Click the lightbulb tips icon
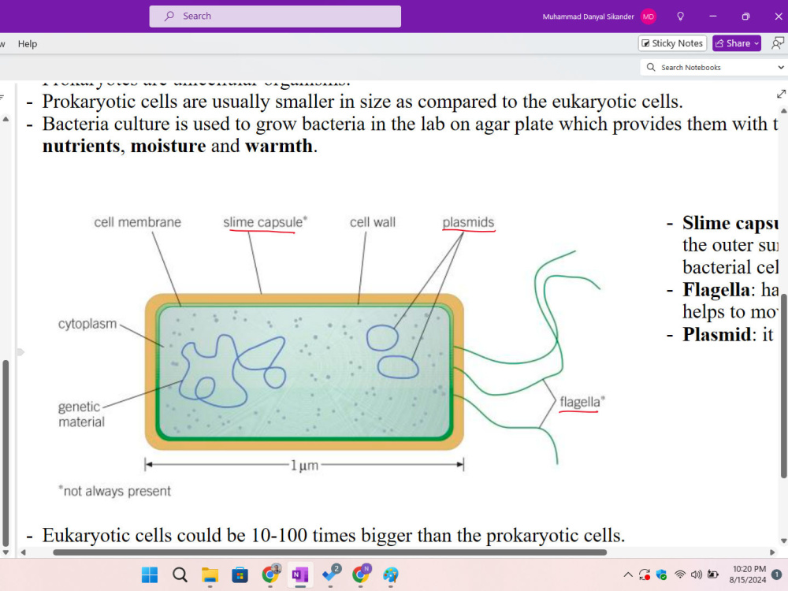 pyautogui.click(x=681, y=17)
